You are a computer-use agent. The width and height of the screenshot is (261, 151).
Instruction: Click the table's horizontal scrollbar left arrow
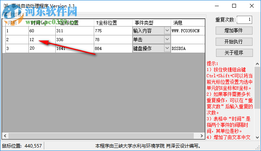click(x=5, y=136)
